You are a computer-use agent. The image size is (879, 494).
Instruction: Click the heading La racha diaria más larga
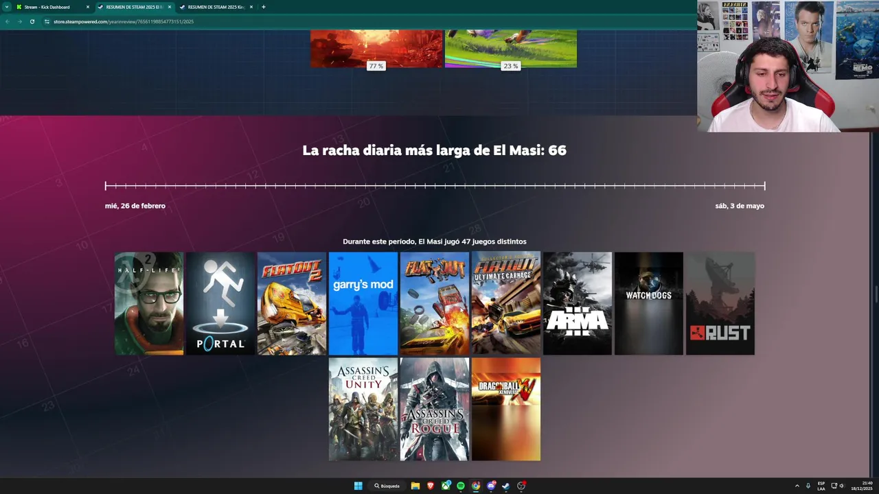434,150
